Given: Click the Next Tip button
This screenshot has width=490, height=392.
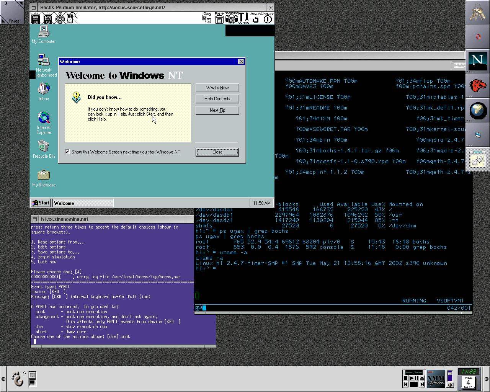Looking at the screenshot, I should (217, 110).
